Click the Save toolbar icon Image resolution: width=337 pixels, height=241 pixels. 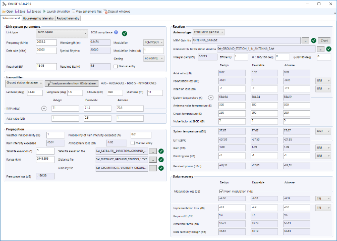pos(20,11)
